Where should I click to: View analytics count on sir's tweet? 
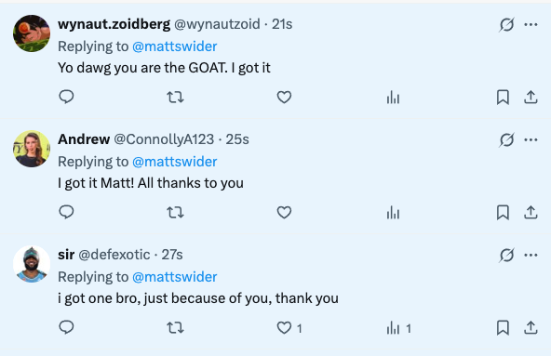[x=399, y=328]
